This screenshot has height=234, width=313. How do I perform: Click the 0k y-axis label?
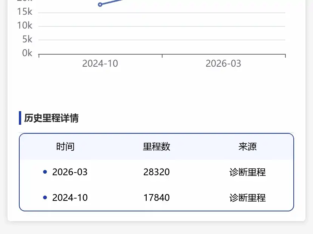click(x=27, y=53)
